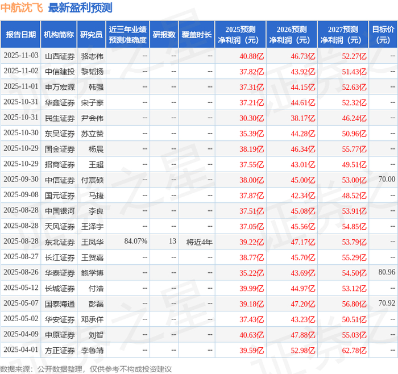Select the 华安证券 institution cell
The width and height of the screenshot is (398, 374).
(60, 319)
